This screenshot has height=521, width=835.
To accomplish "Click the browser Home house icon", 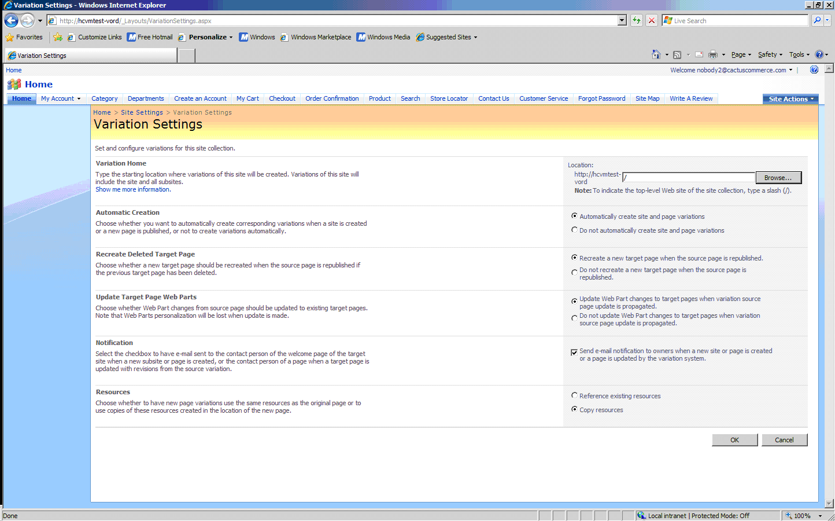I will point(656,54).
